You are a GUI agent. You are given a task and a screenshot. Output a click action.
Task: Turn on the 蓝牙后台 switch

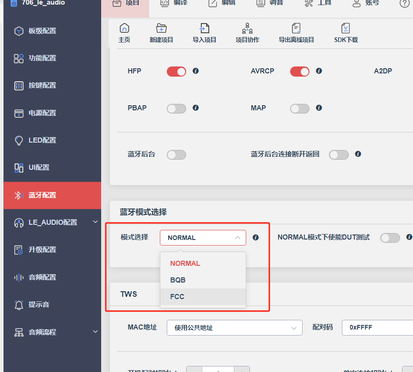(176, 155)
